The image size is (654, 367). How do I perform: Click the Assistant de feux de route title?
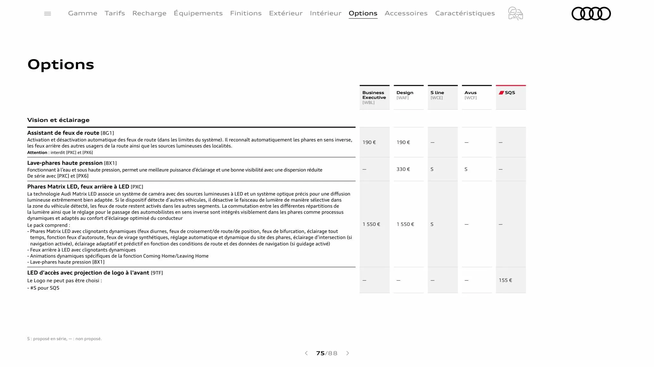63,133
